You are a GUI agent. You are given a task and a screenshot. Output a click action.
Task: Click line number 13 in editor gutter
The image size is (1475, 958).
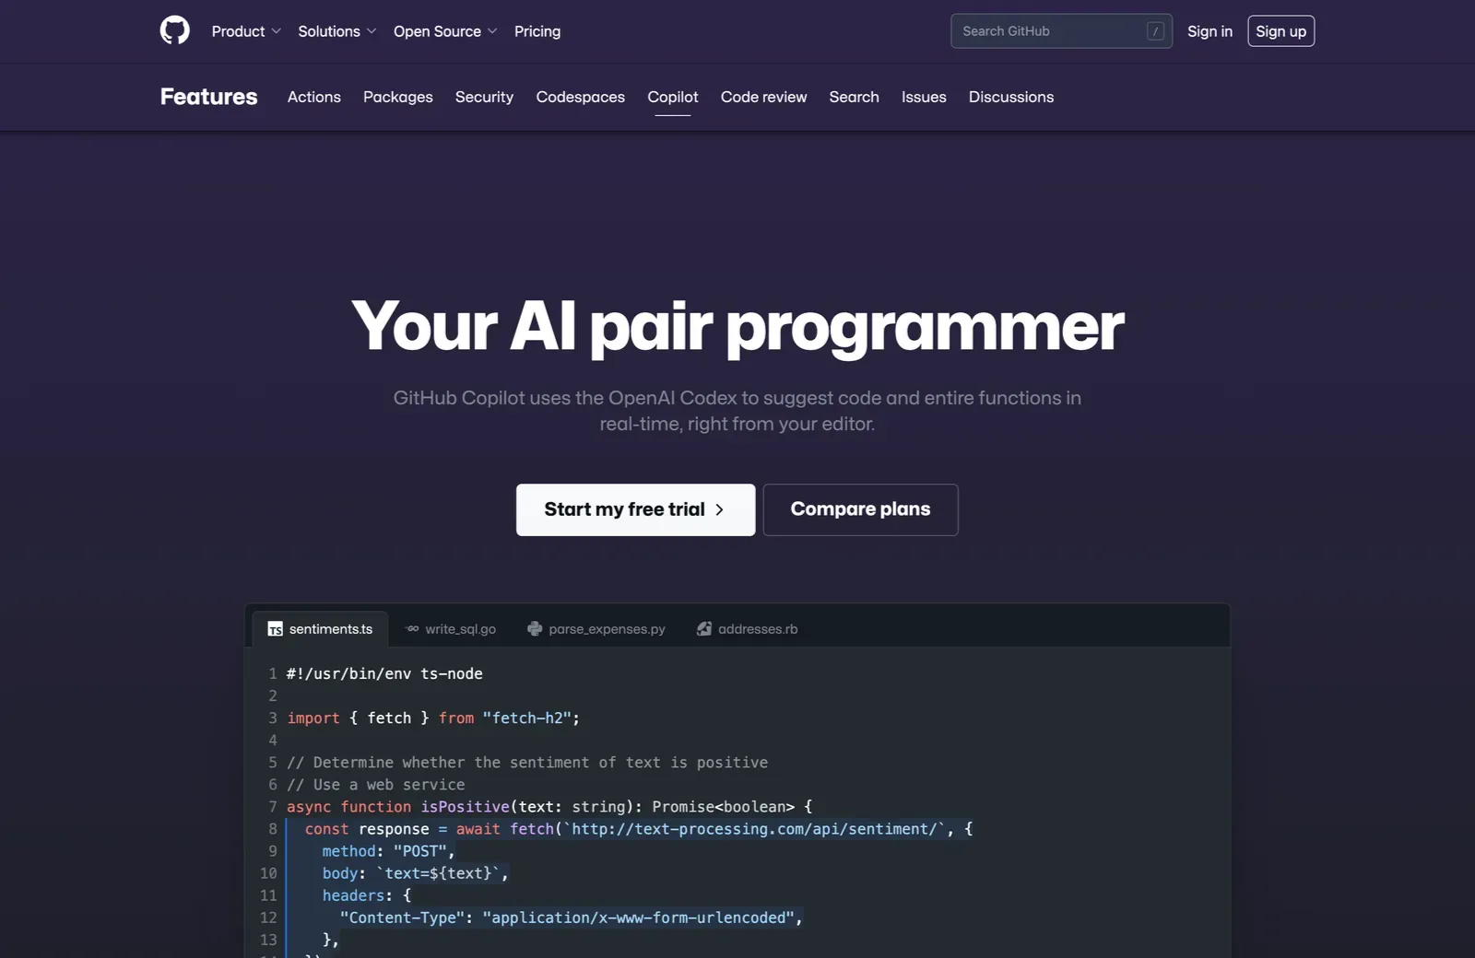(268, 940)
